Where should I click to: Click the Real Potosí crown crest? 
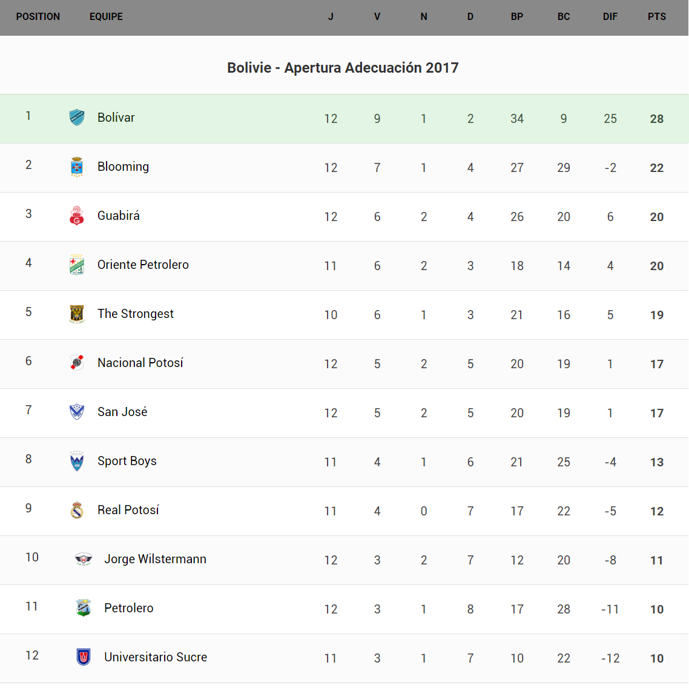pyautogui.click(x=77, y=510)
